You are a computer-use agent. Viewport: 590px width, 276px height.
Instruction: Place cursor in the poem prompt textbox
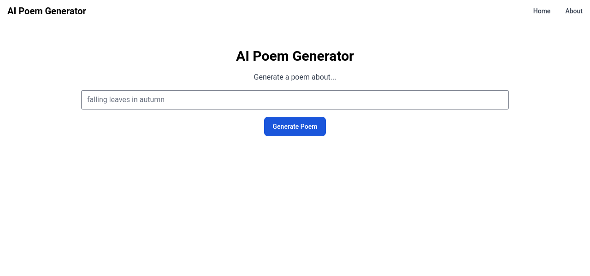pyautogui.click(x=295, y=100)
